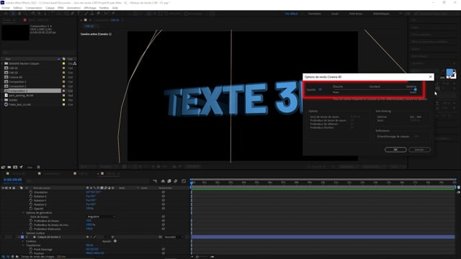Select the Selection arrow tool

(x=13, y=14)
